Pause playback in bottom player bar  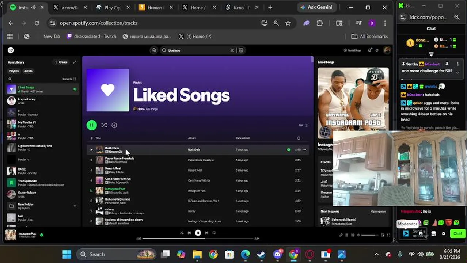tap(198, 233)
